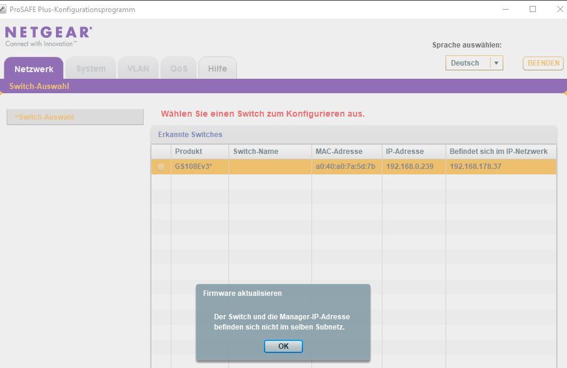Viewport: 567px width, 368px height.
Task: Click the IP-Adresse column header
Action: [414, 152]
